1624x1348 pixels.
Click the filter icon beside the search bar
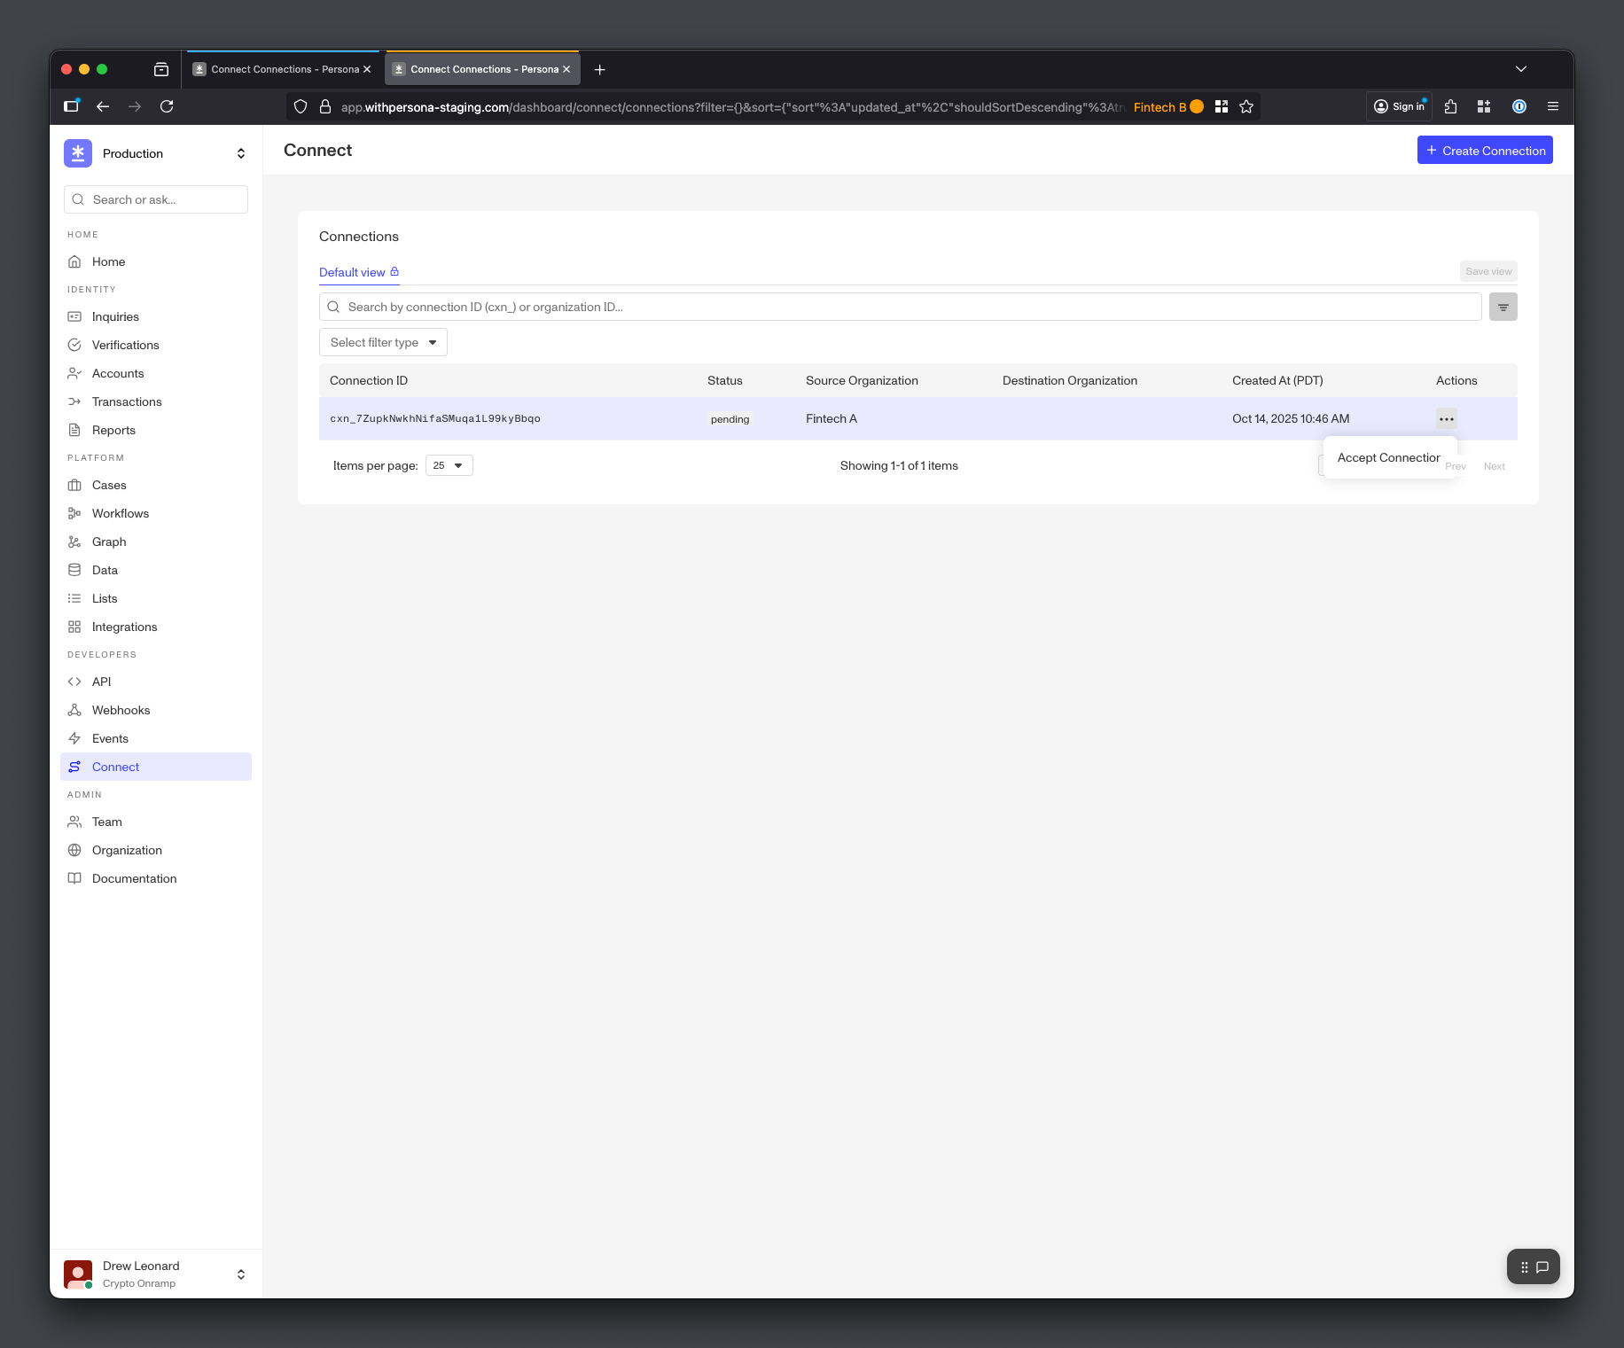1503,308
